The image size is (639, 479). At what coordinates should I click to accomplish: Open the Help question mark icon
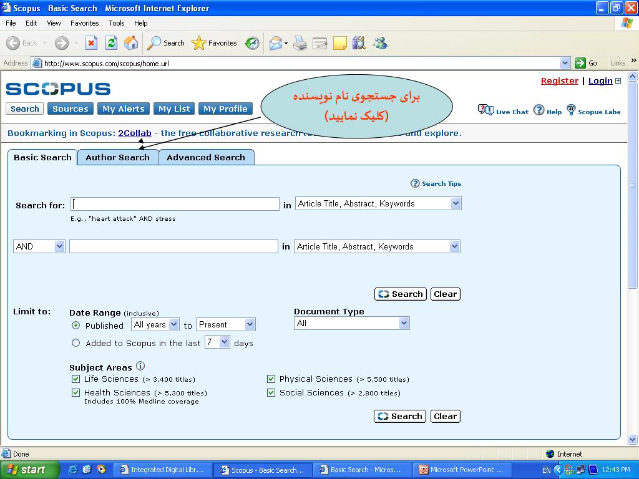coord(539,110)
